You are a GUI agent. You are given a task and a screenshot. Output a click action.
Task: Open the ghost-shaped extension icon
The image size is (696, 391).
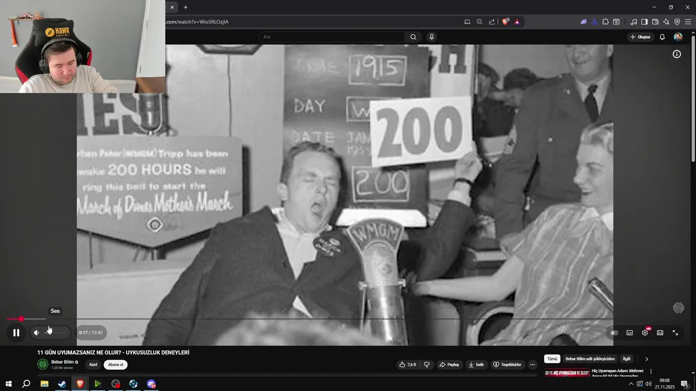tap(583, 22)
